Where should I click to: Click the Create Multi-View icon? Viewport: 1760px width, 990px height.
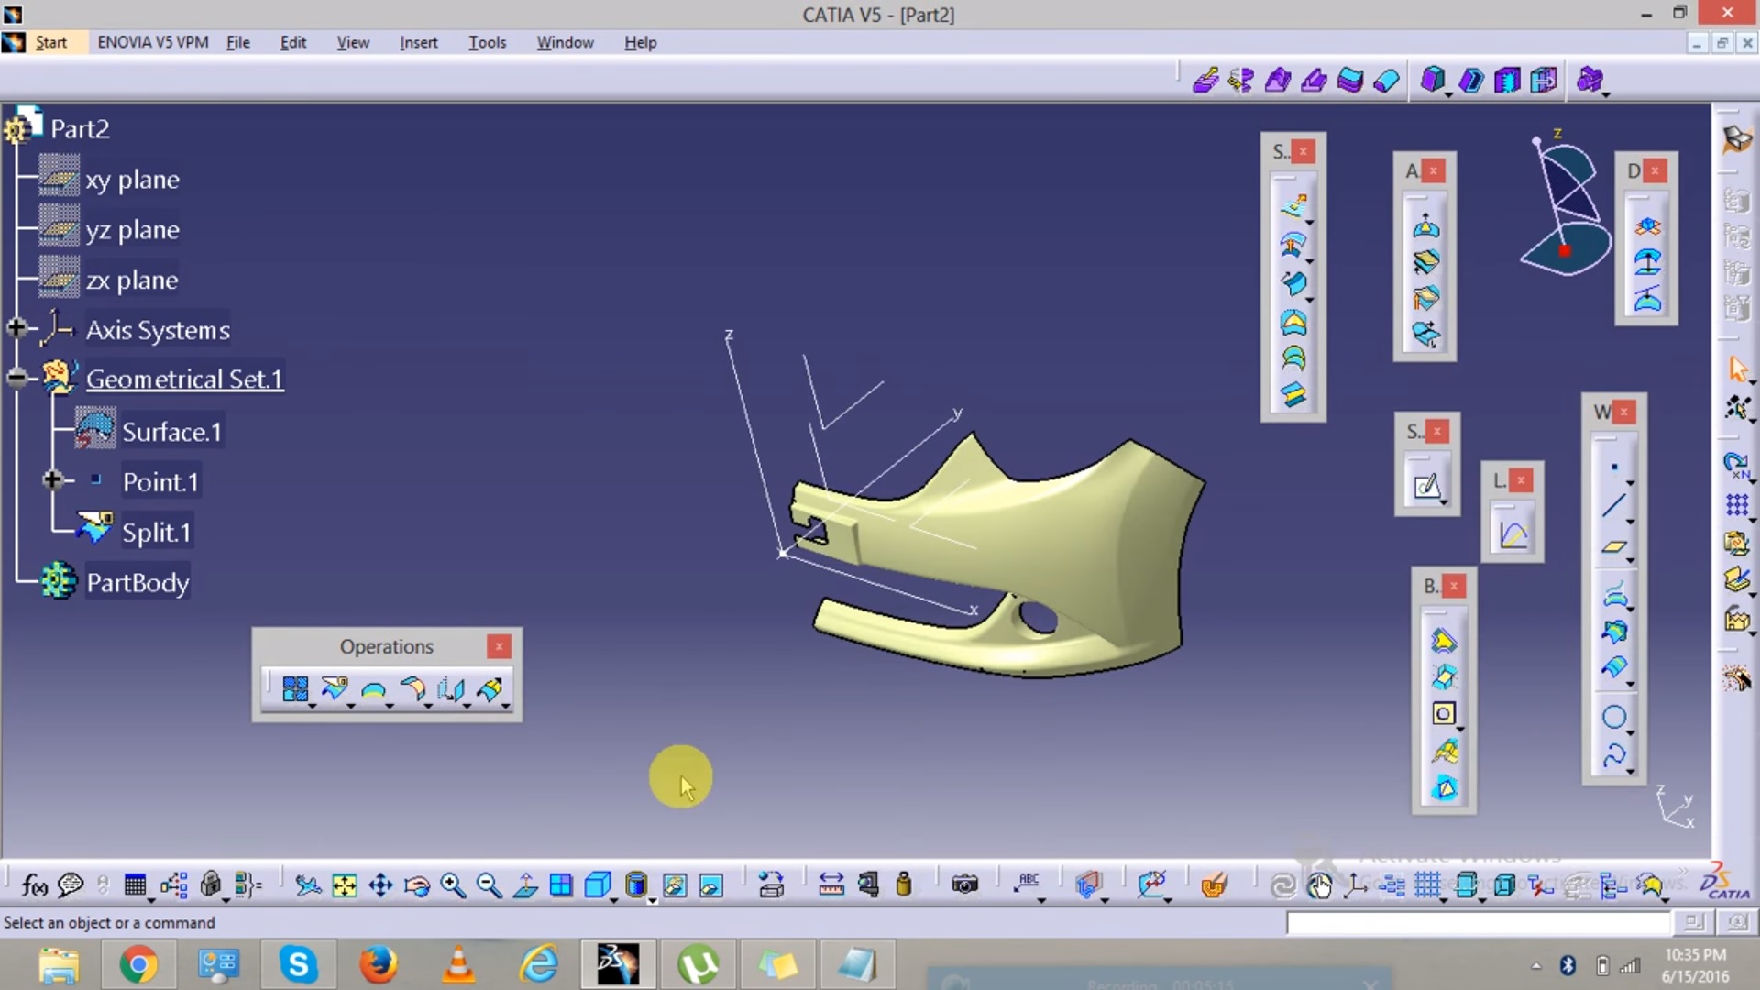[x=561, y=885]
